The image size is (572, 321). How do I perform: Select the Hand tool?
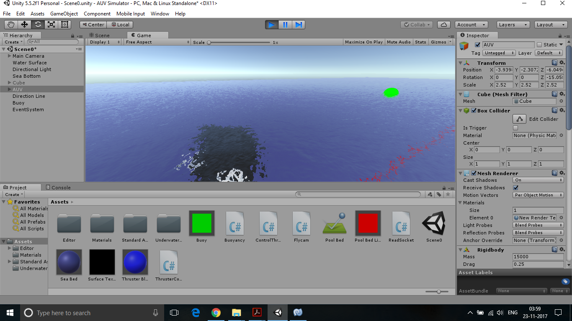click(x=10, y=24)
